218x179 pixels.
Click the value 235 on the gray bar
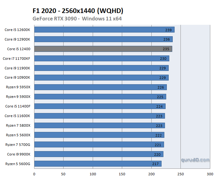pyautogui.click(x=166, y=49)
